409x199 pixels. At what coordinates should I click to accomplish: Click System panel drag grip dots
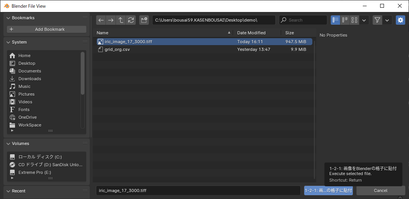click(85, 42)
